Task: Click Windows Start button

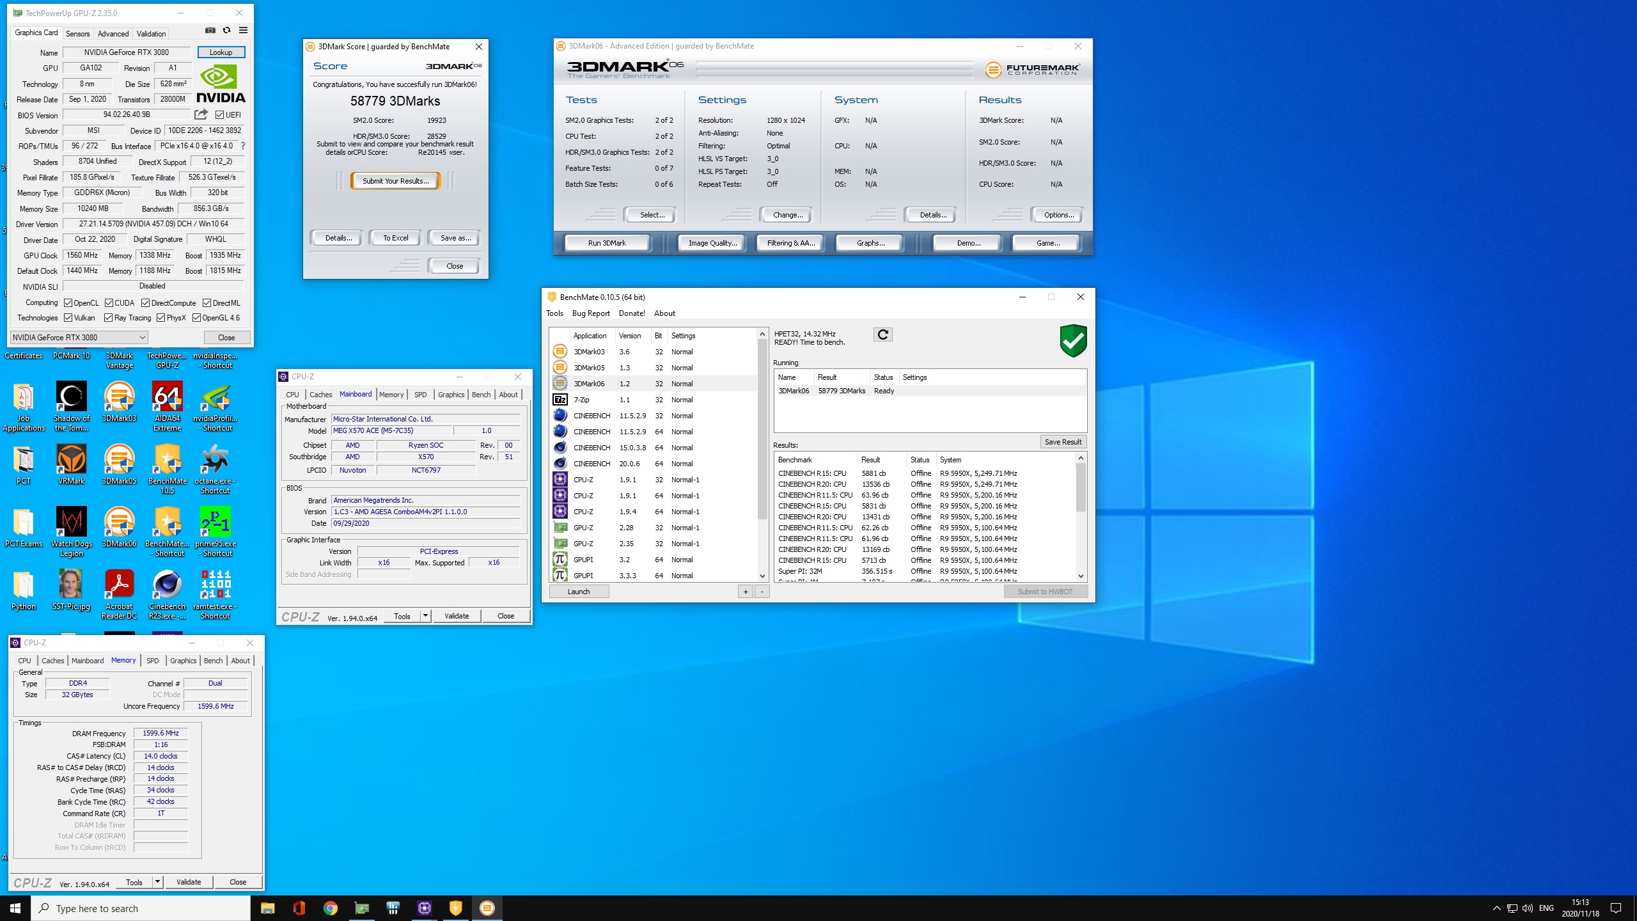Action: pyautogui.click(x=15, y=908)
